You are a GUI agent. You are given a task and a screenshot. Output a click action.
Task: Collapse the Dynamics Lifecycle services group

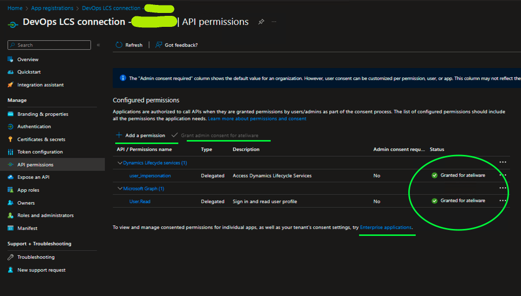point(120,163)
